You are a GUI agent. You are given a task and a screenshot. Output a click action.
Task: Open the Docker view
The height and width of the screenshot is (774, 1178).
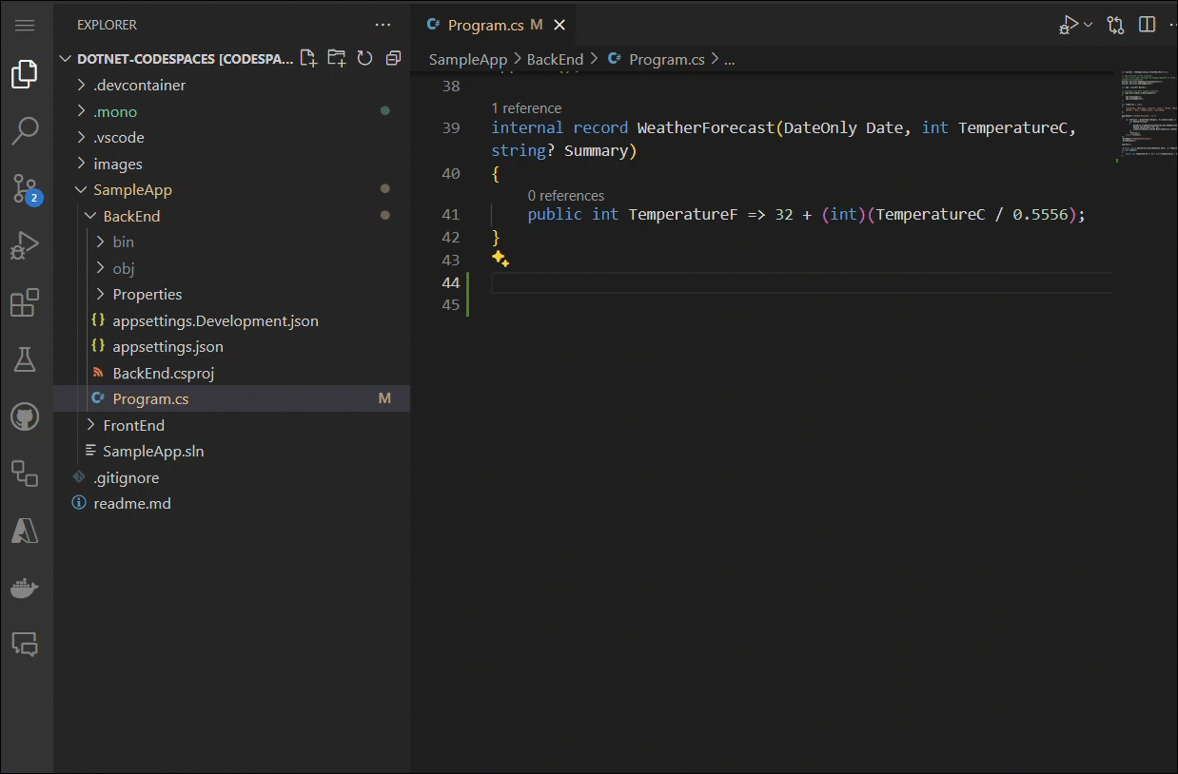(x=25, y=588)
